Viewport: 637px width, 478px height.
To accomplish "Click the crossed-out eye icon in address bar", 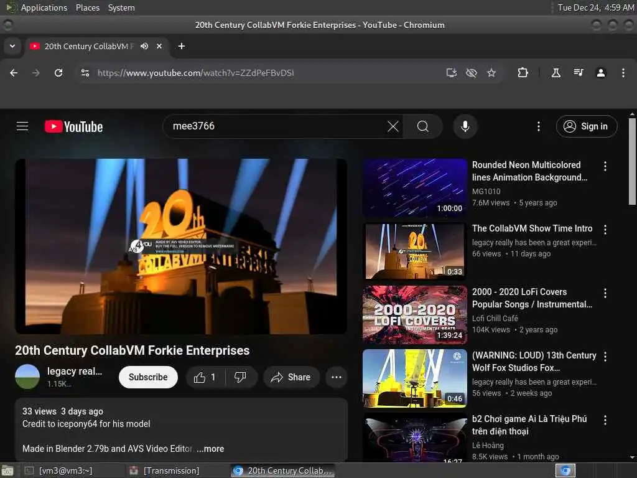I will pos(472,73).
